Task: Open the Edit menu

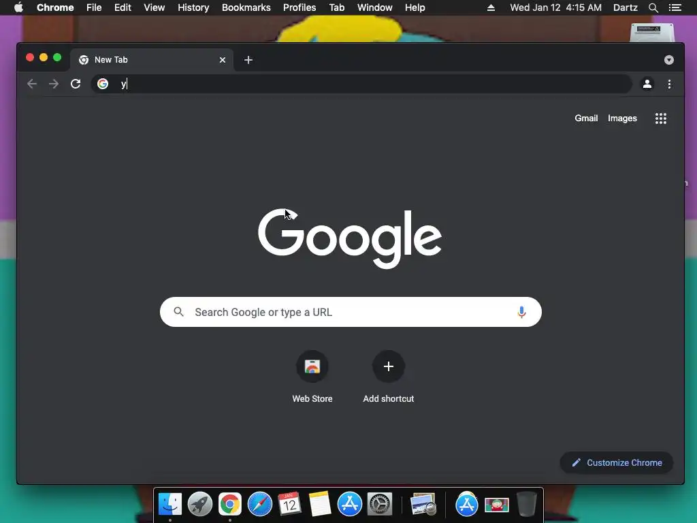Action: tap(123, 7)
